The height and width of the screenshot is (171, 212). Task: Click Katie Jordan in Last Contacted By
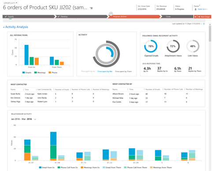click(x=42, y=94)
